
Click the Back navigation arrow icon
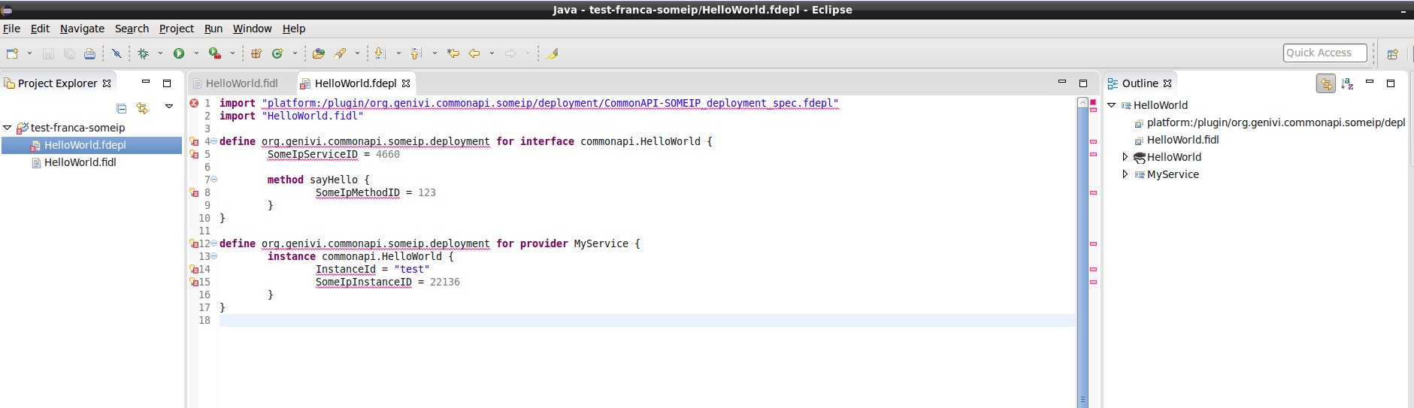(x=474, y=53)
